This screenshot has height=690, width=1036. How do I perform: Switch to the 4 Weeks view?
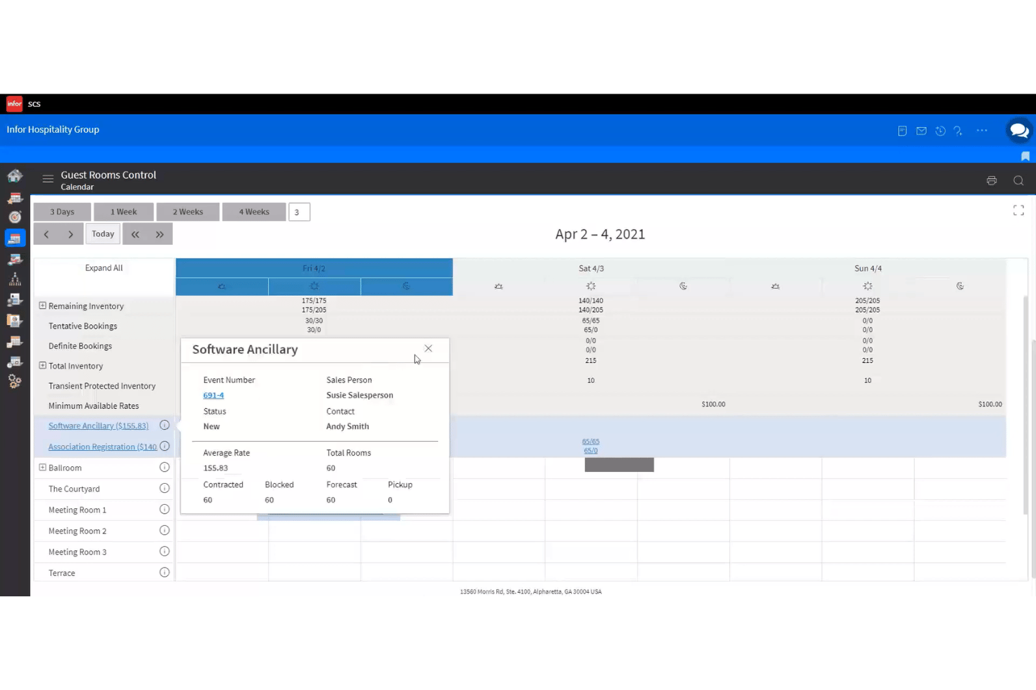tap(254, 212)
